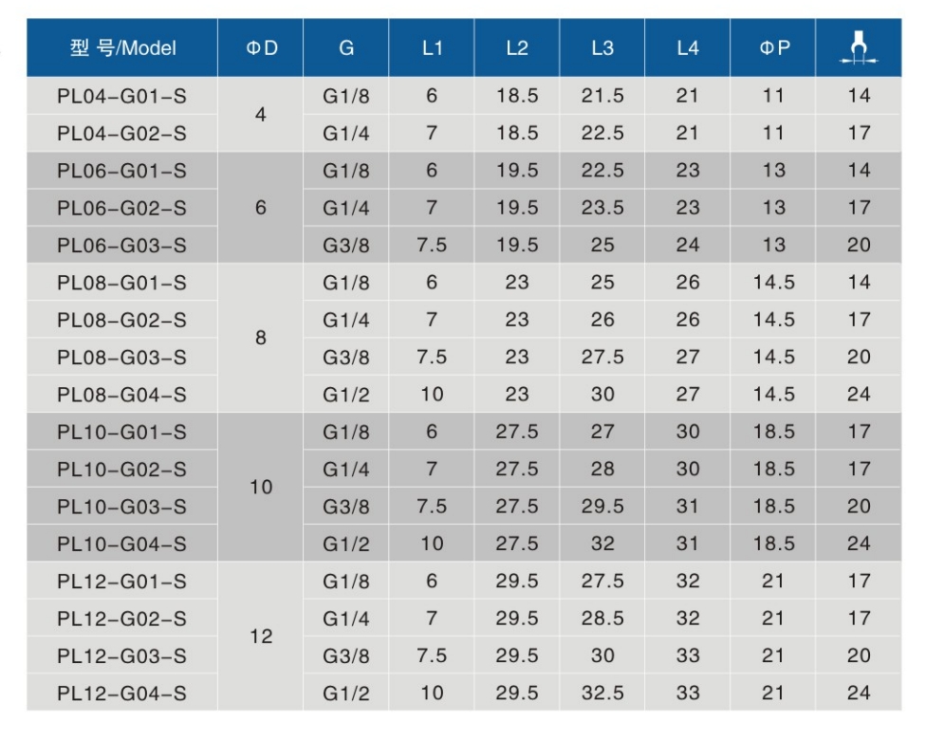Click model cell PL12-G04-S
The height and width of the screenshot is (739, 926).
[x=122, y=693]
